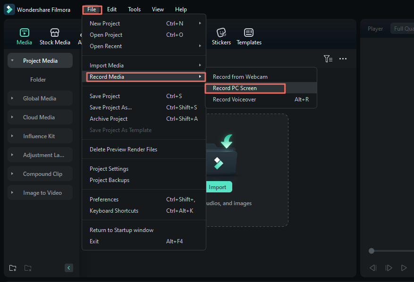Open the three-dot more options menu
Image resolution: width=414 pixels, height=282 pixels.
(343, 58)
